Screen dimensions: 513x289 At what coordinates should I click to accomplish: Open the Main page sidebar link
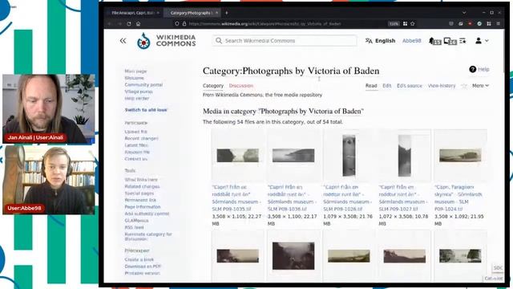pyautogui.click(x=135, y=71)
